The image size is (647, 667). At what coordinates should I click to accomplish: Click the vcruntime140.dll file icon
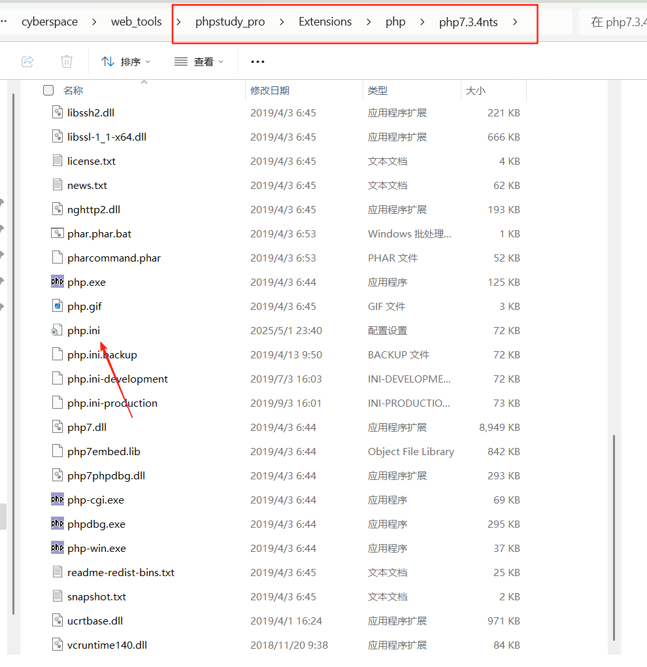click(58, 645)
